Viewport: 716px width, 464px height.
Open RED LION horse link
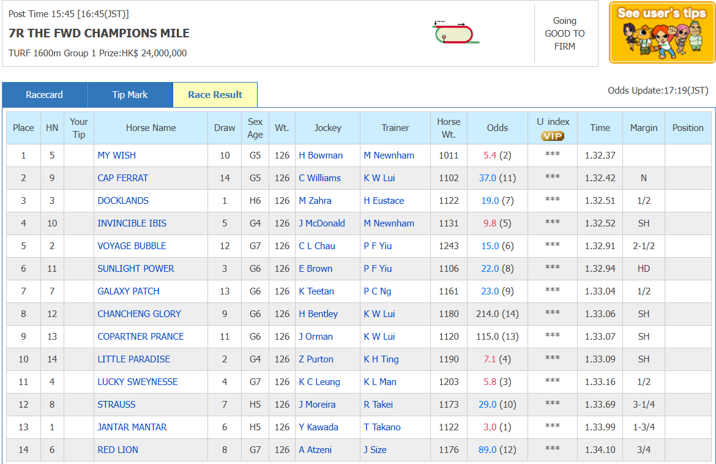point(118,450)
